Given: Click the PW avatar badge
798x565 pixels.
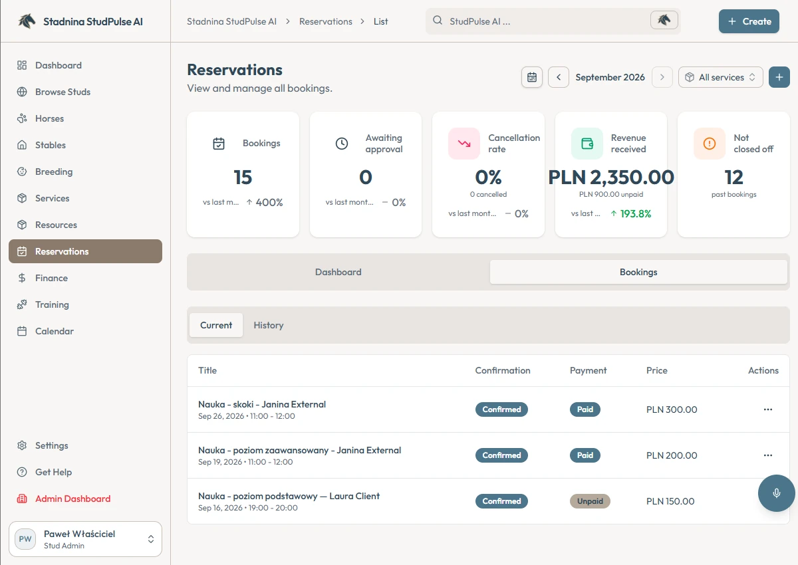Looking at the screenshot, I should pos(25,539).
